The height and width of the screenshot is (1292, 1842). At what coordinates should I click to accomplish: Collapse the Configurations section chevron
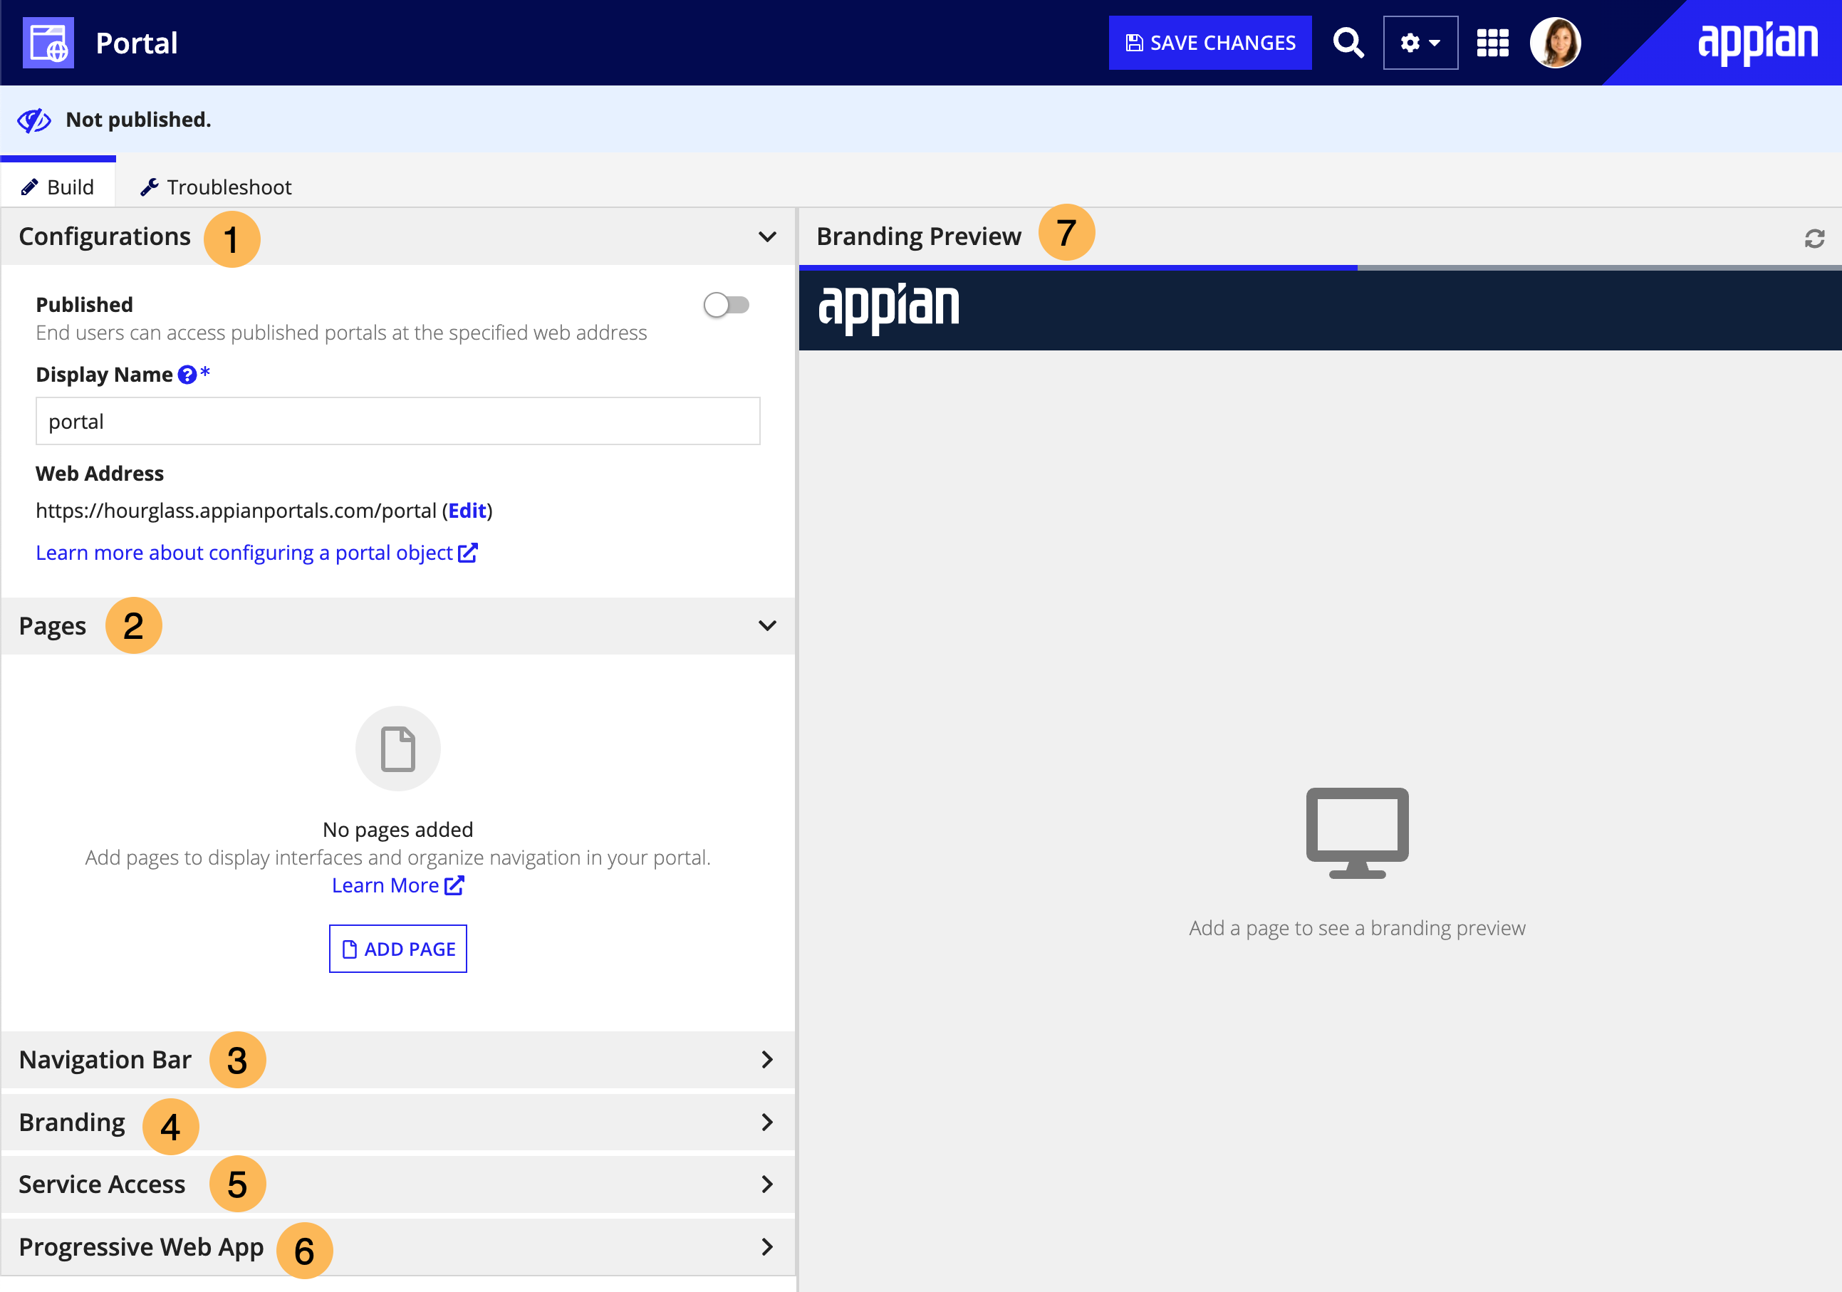(x=767, y=235)
